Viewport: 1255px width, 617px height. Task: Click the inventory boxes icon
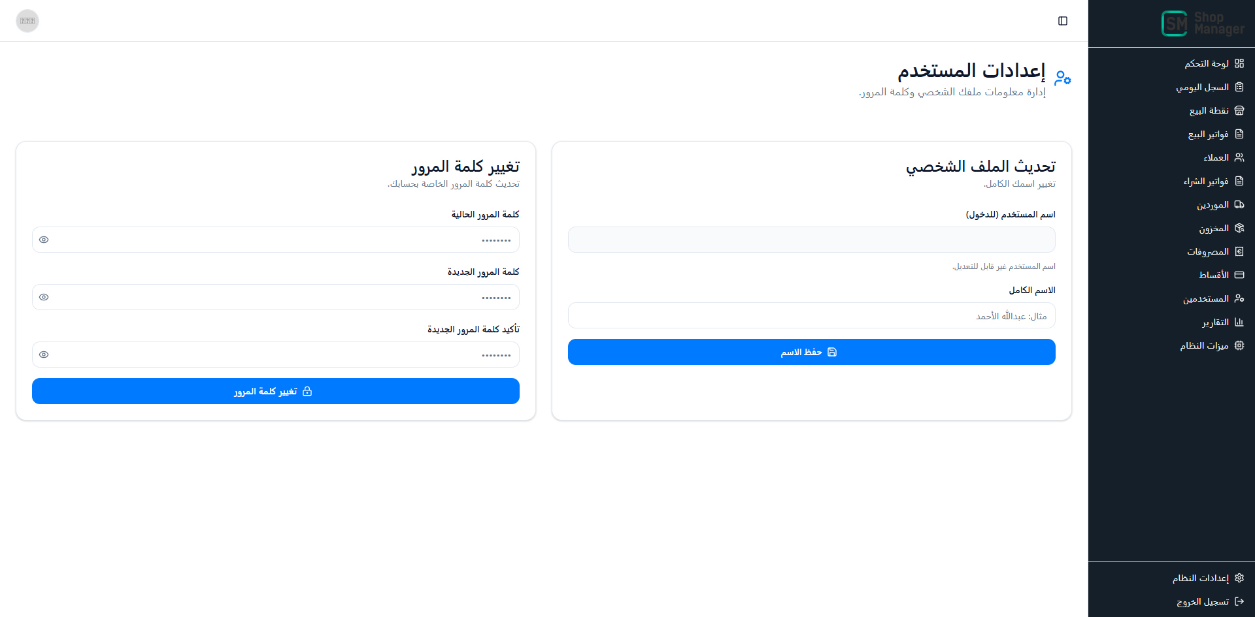(1239, 229)
